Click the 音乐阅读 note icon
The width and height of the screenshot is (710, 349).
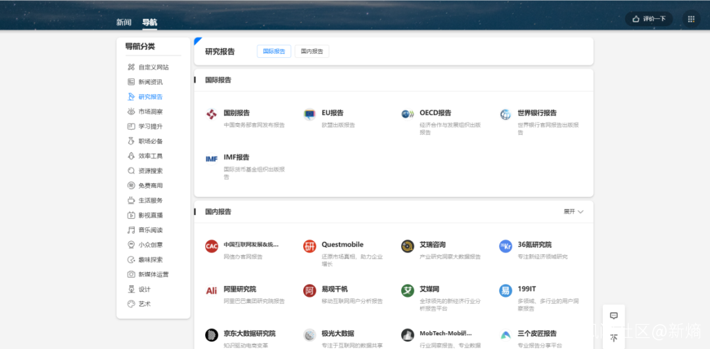click(x=131, y=230)
